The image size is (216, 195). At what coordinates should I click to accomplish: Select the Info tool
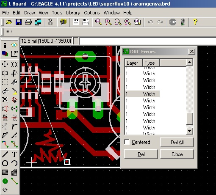5,45
